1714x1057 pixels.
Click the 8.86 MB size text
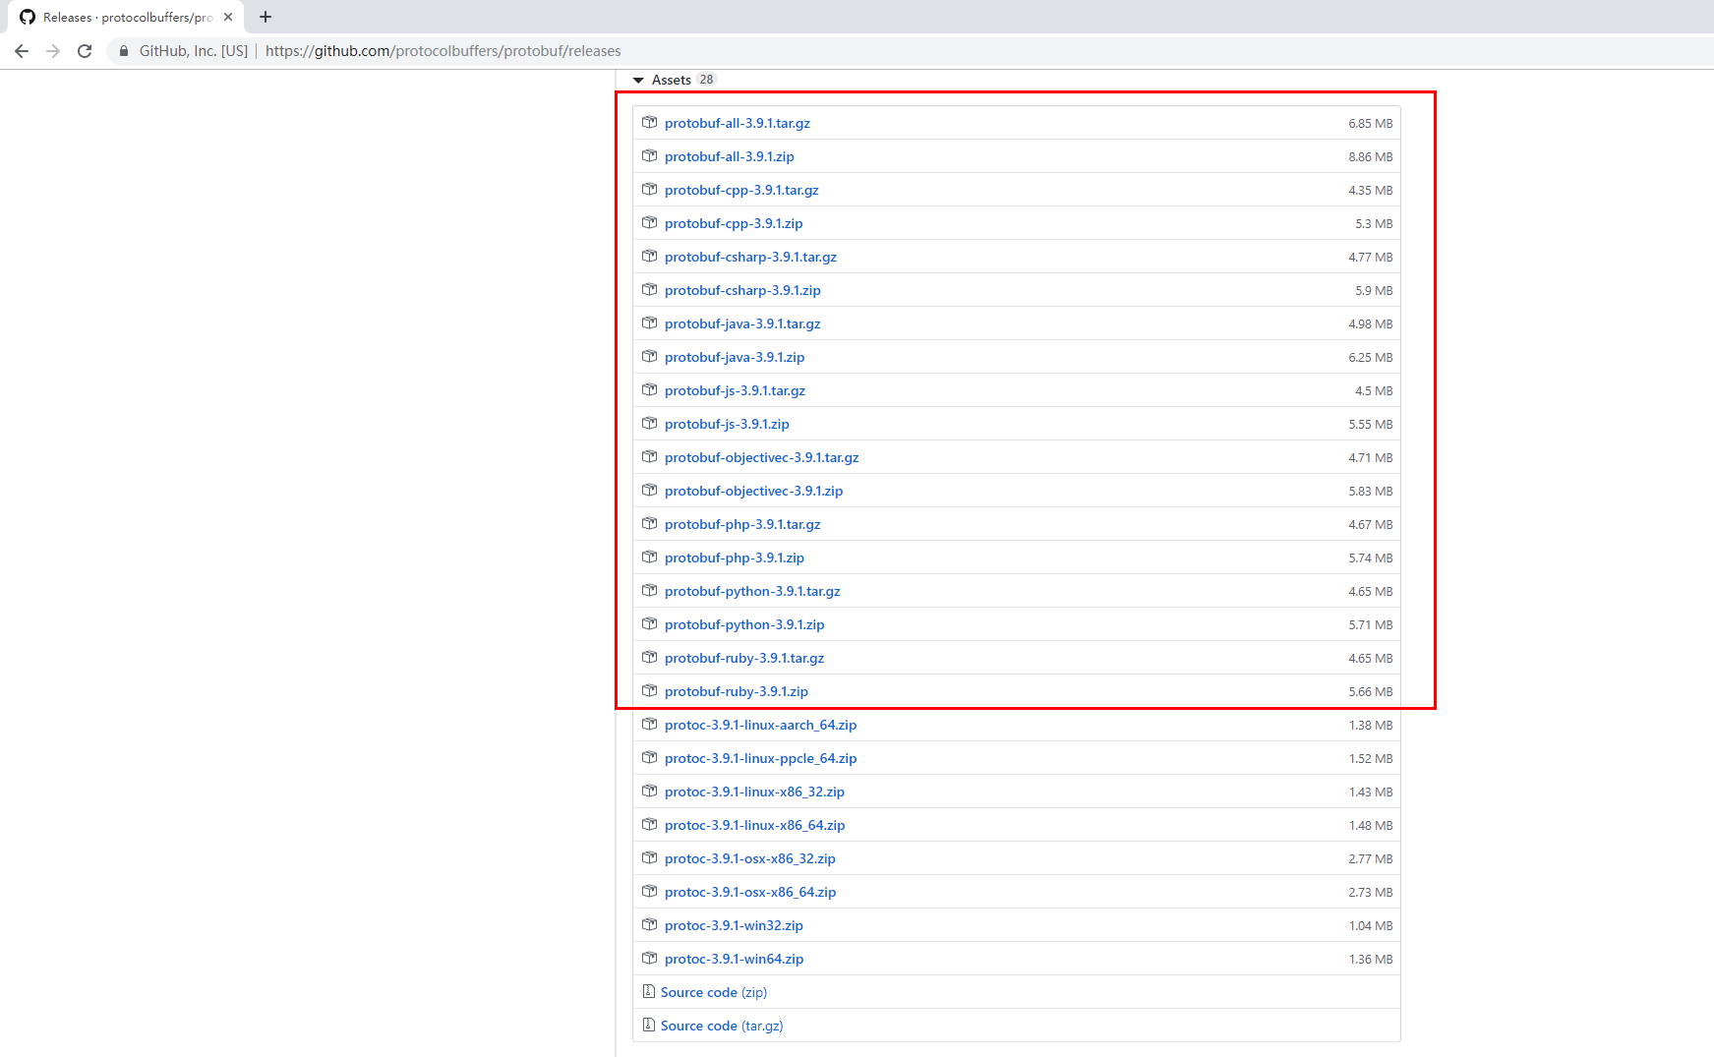click(1370, 156)
